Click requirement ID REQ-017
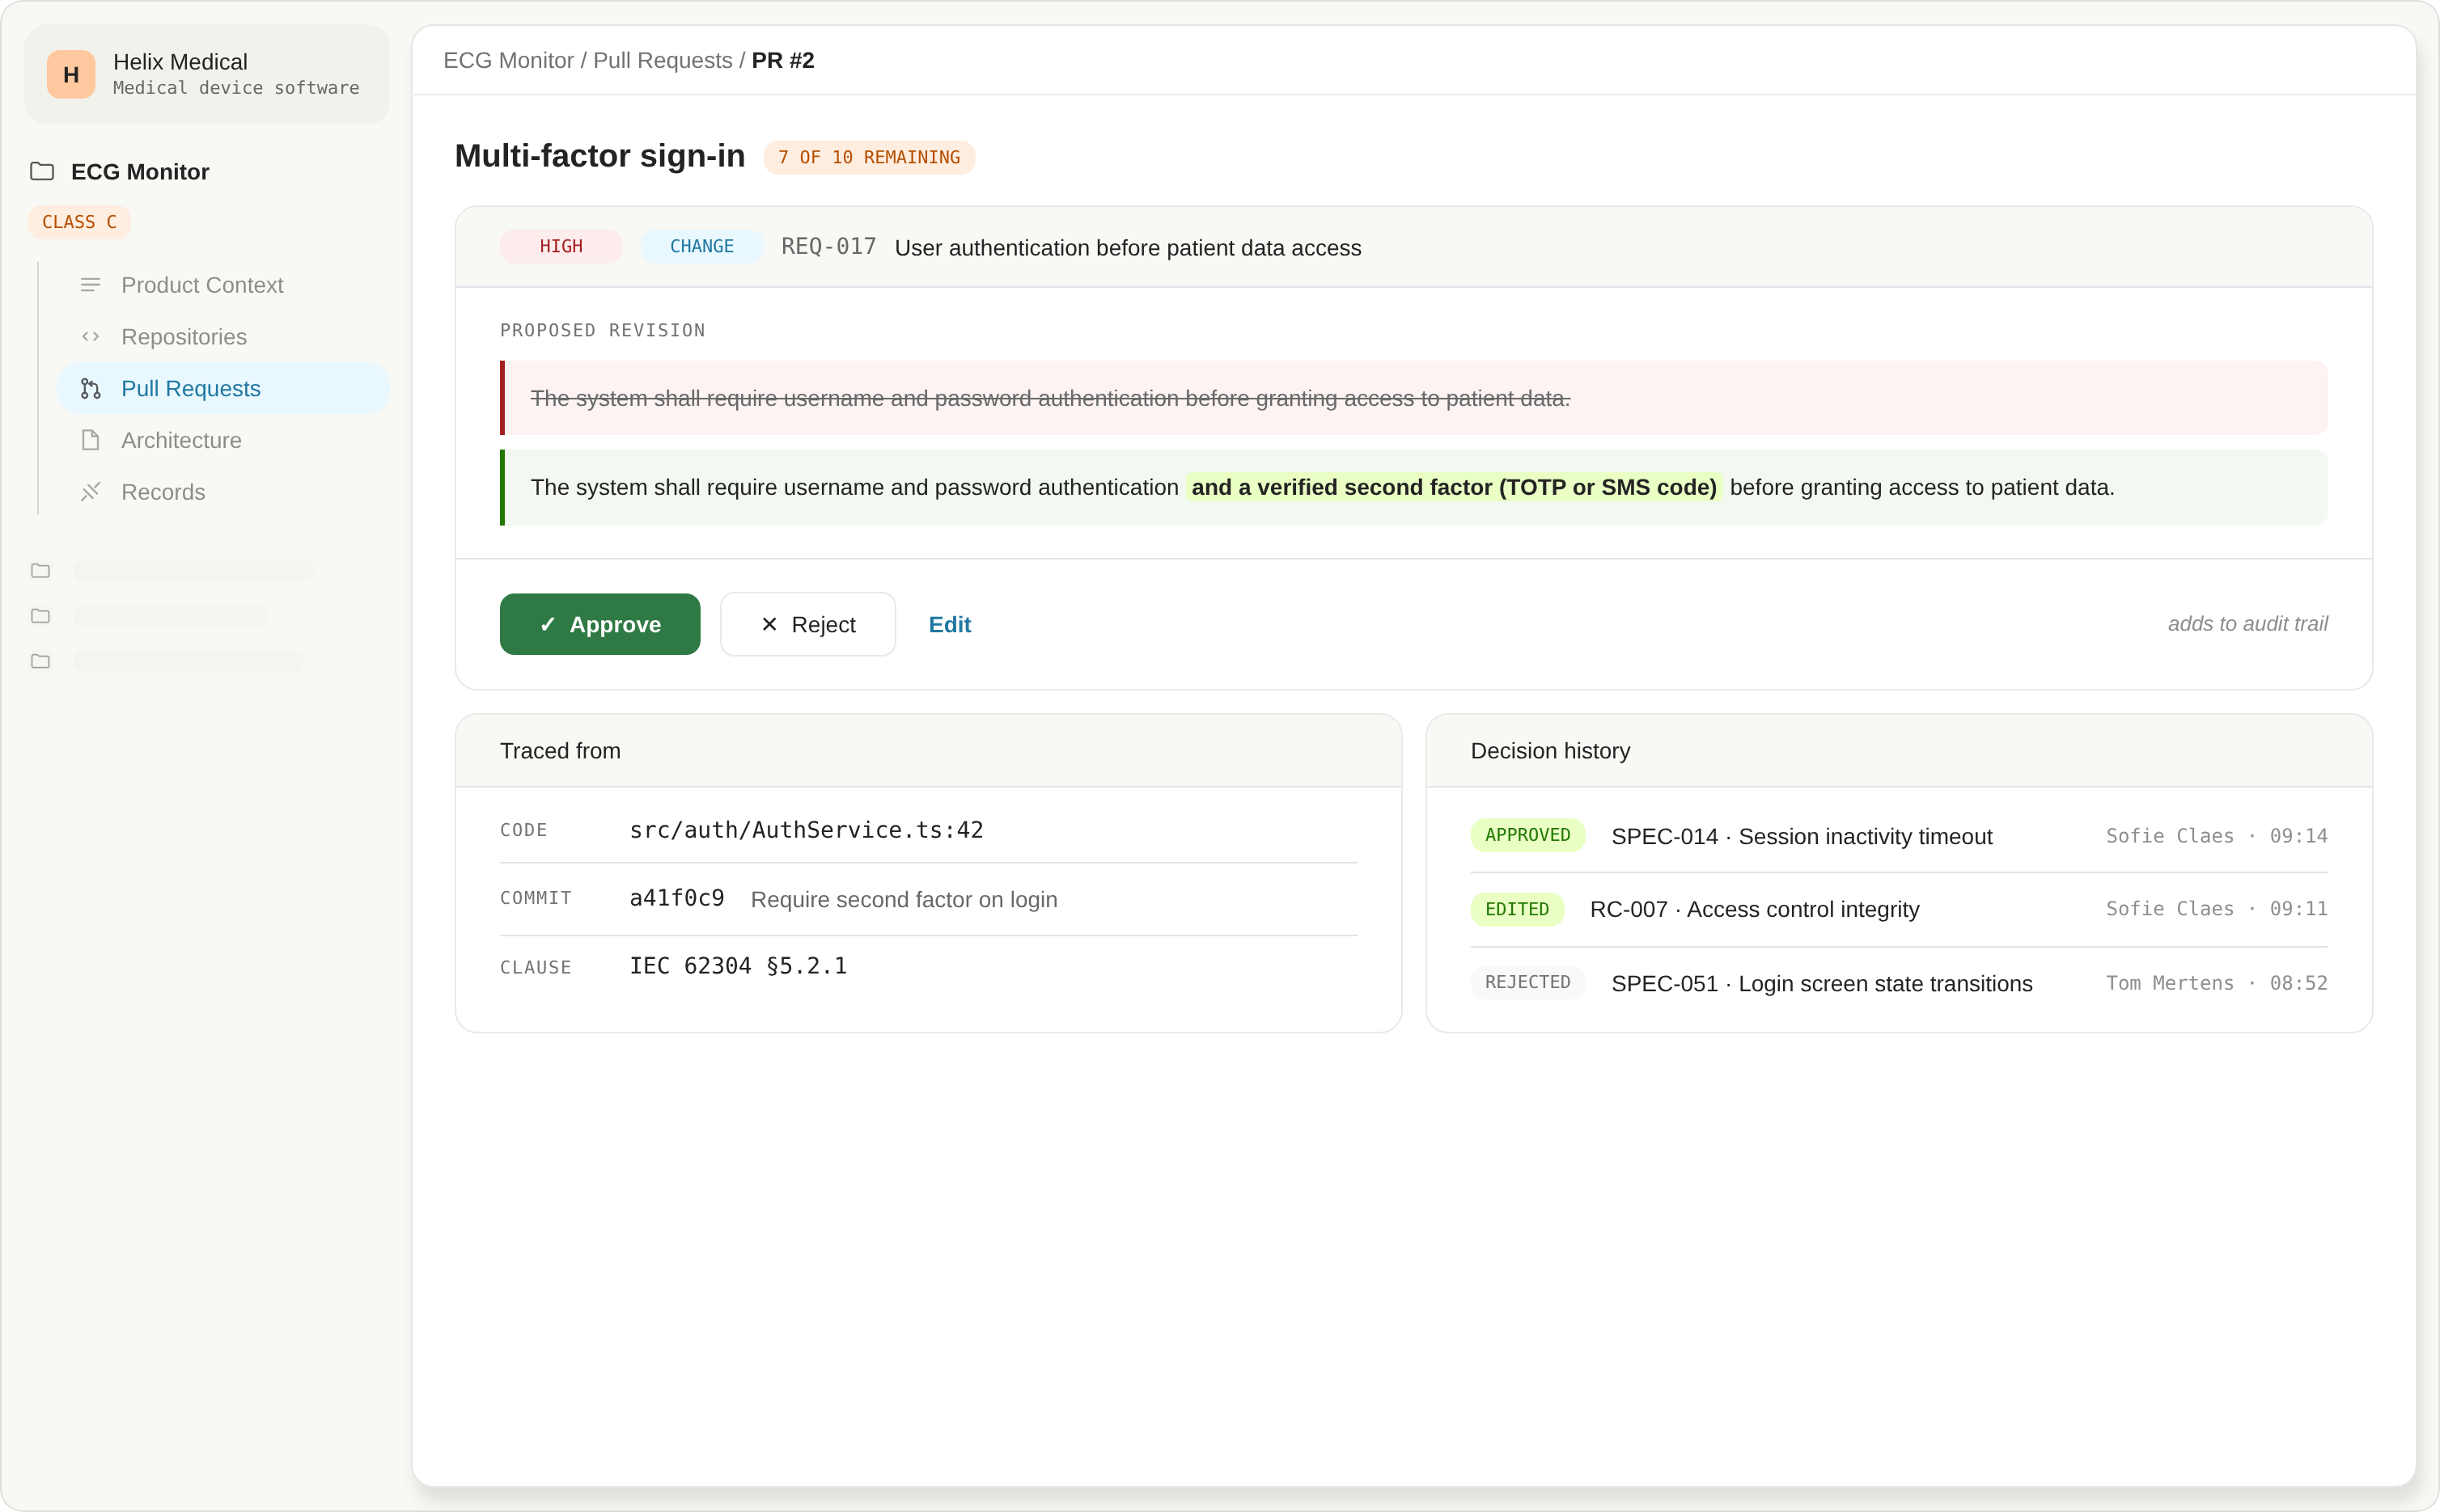 828,247
